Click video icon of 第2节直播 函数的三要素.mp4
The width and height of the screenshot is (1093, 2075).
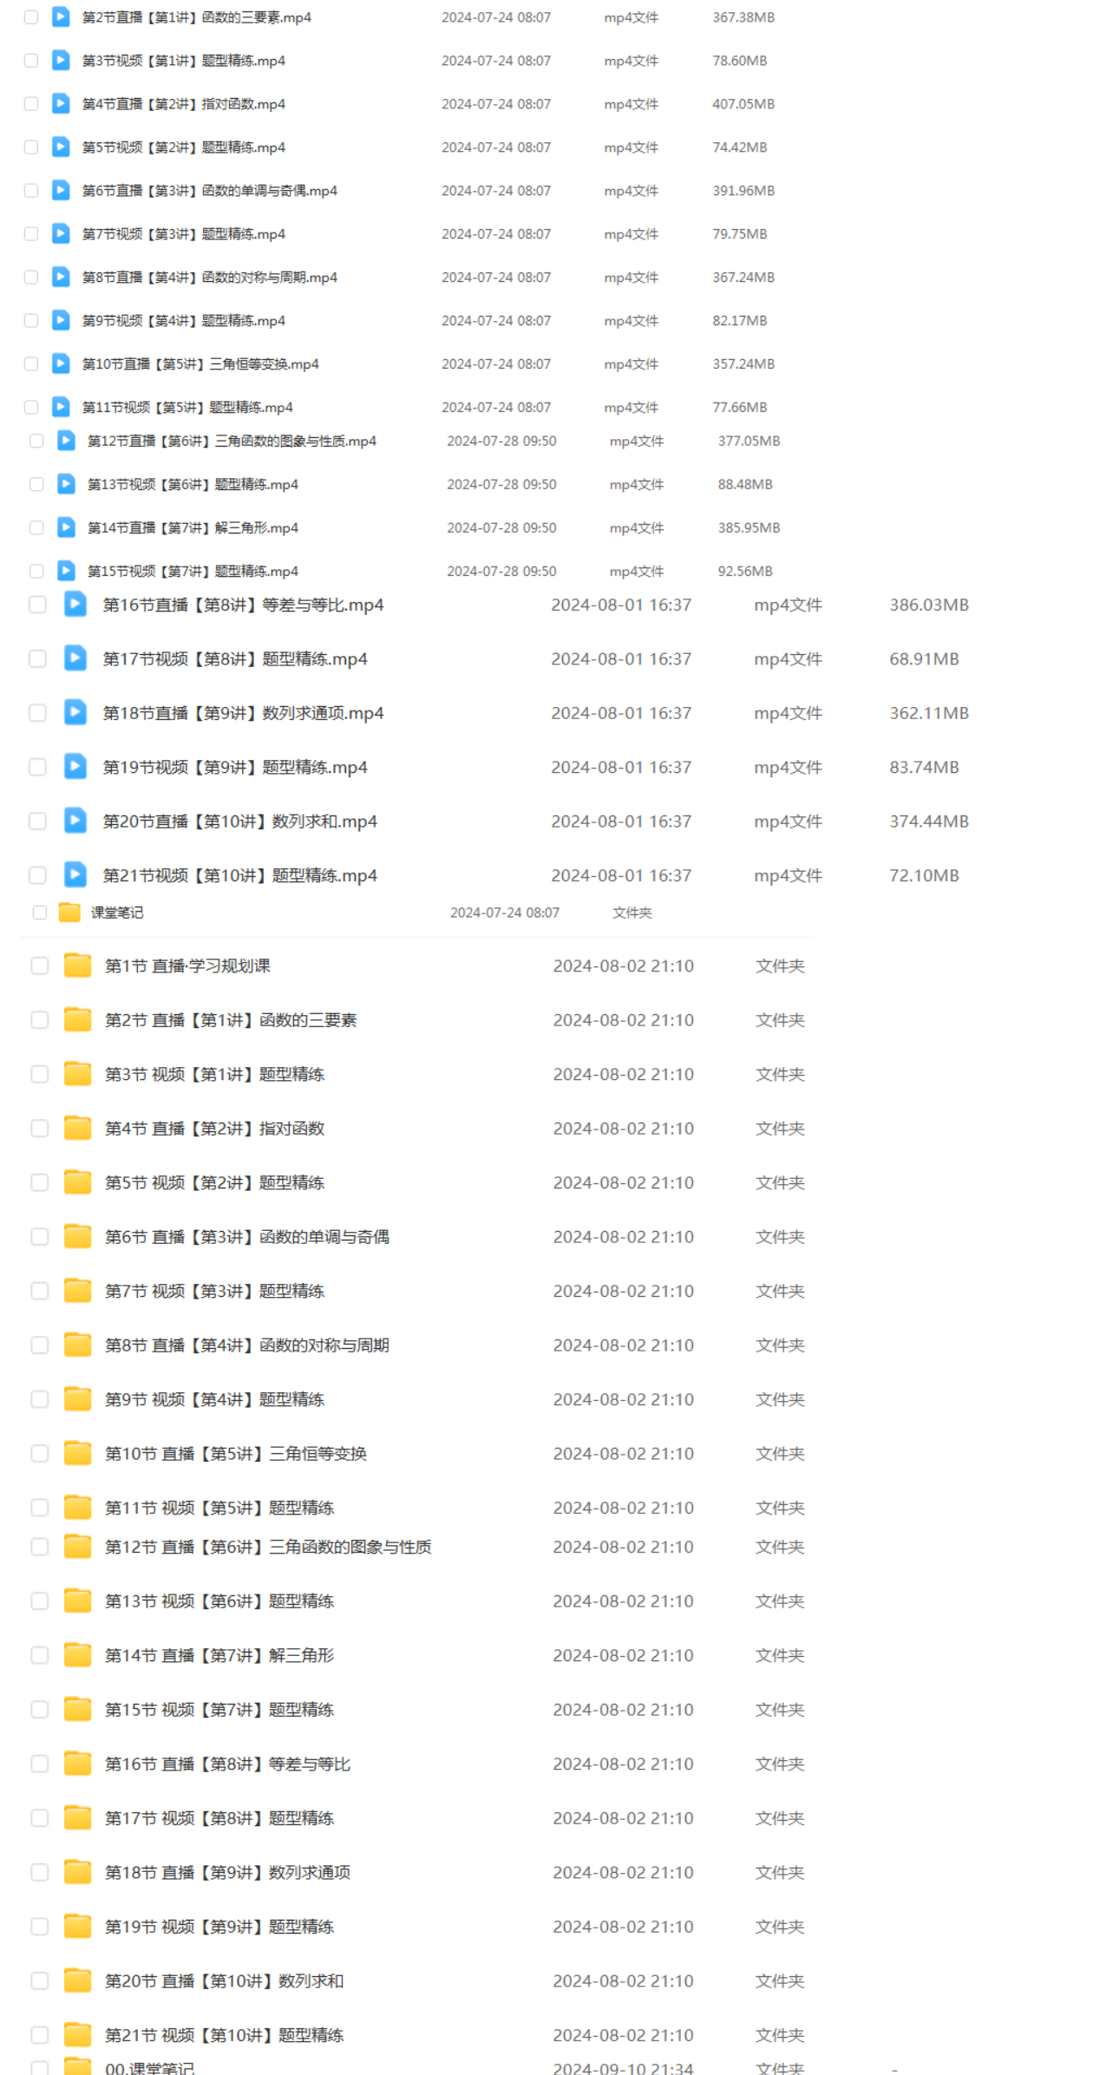coord(61,16)
